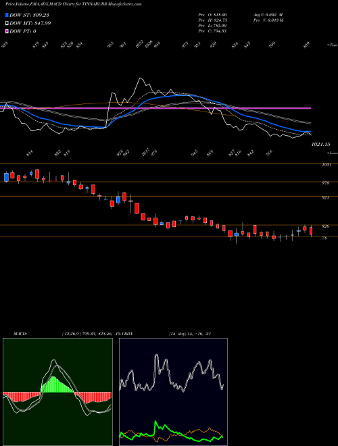338x446 pixels.
Task: Select the 'DOW MT: 847.99' legend label
Action: 30,24
